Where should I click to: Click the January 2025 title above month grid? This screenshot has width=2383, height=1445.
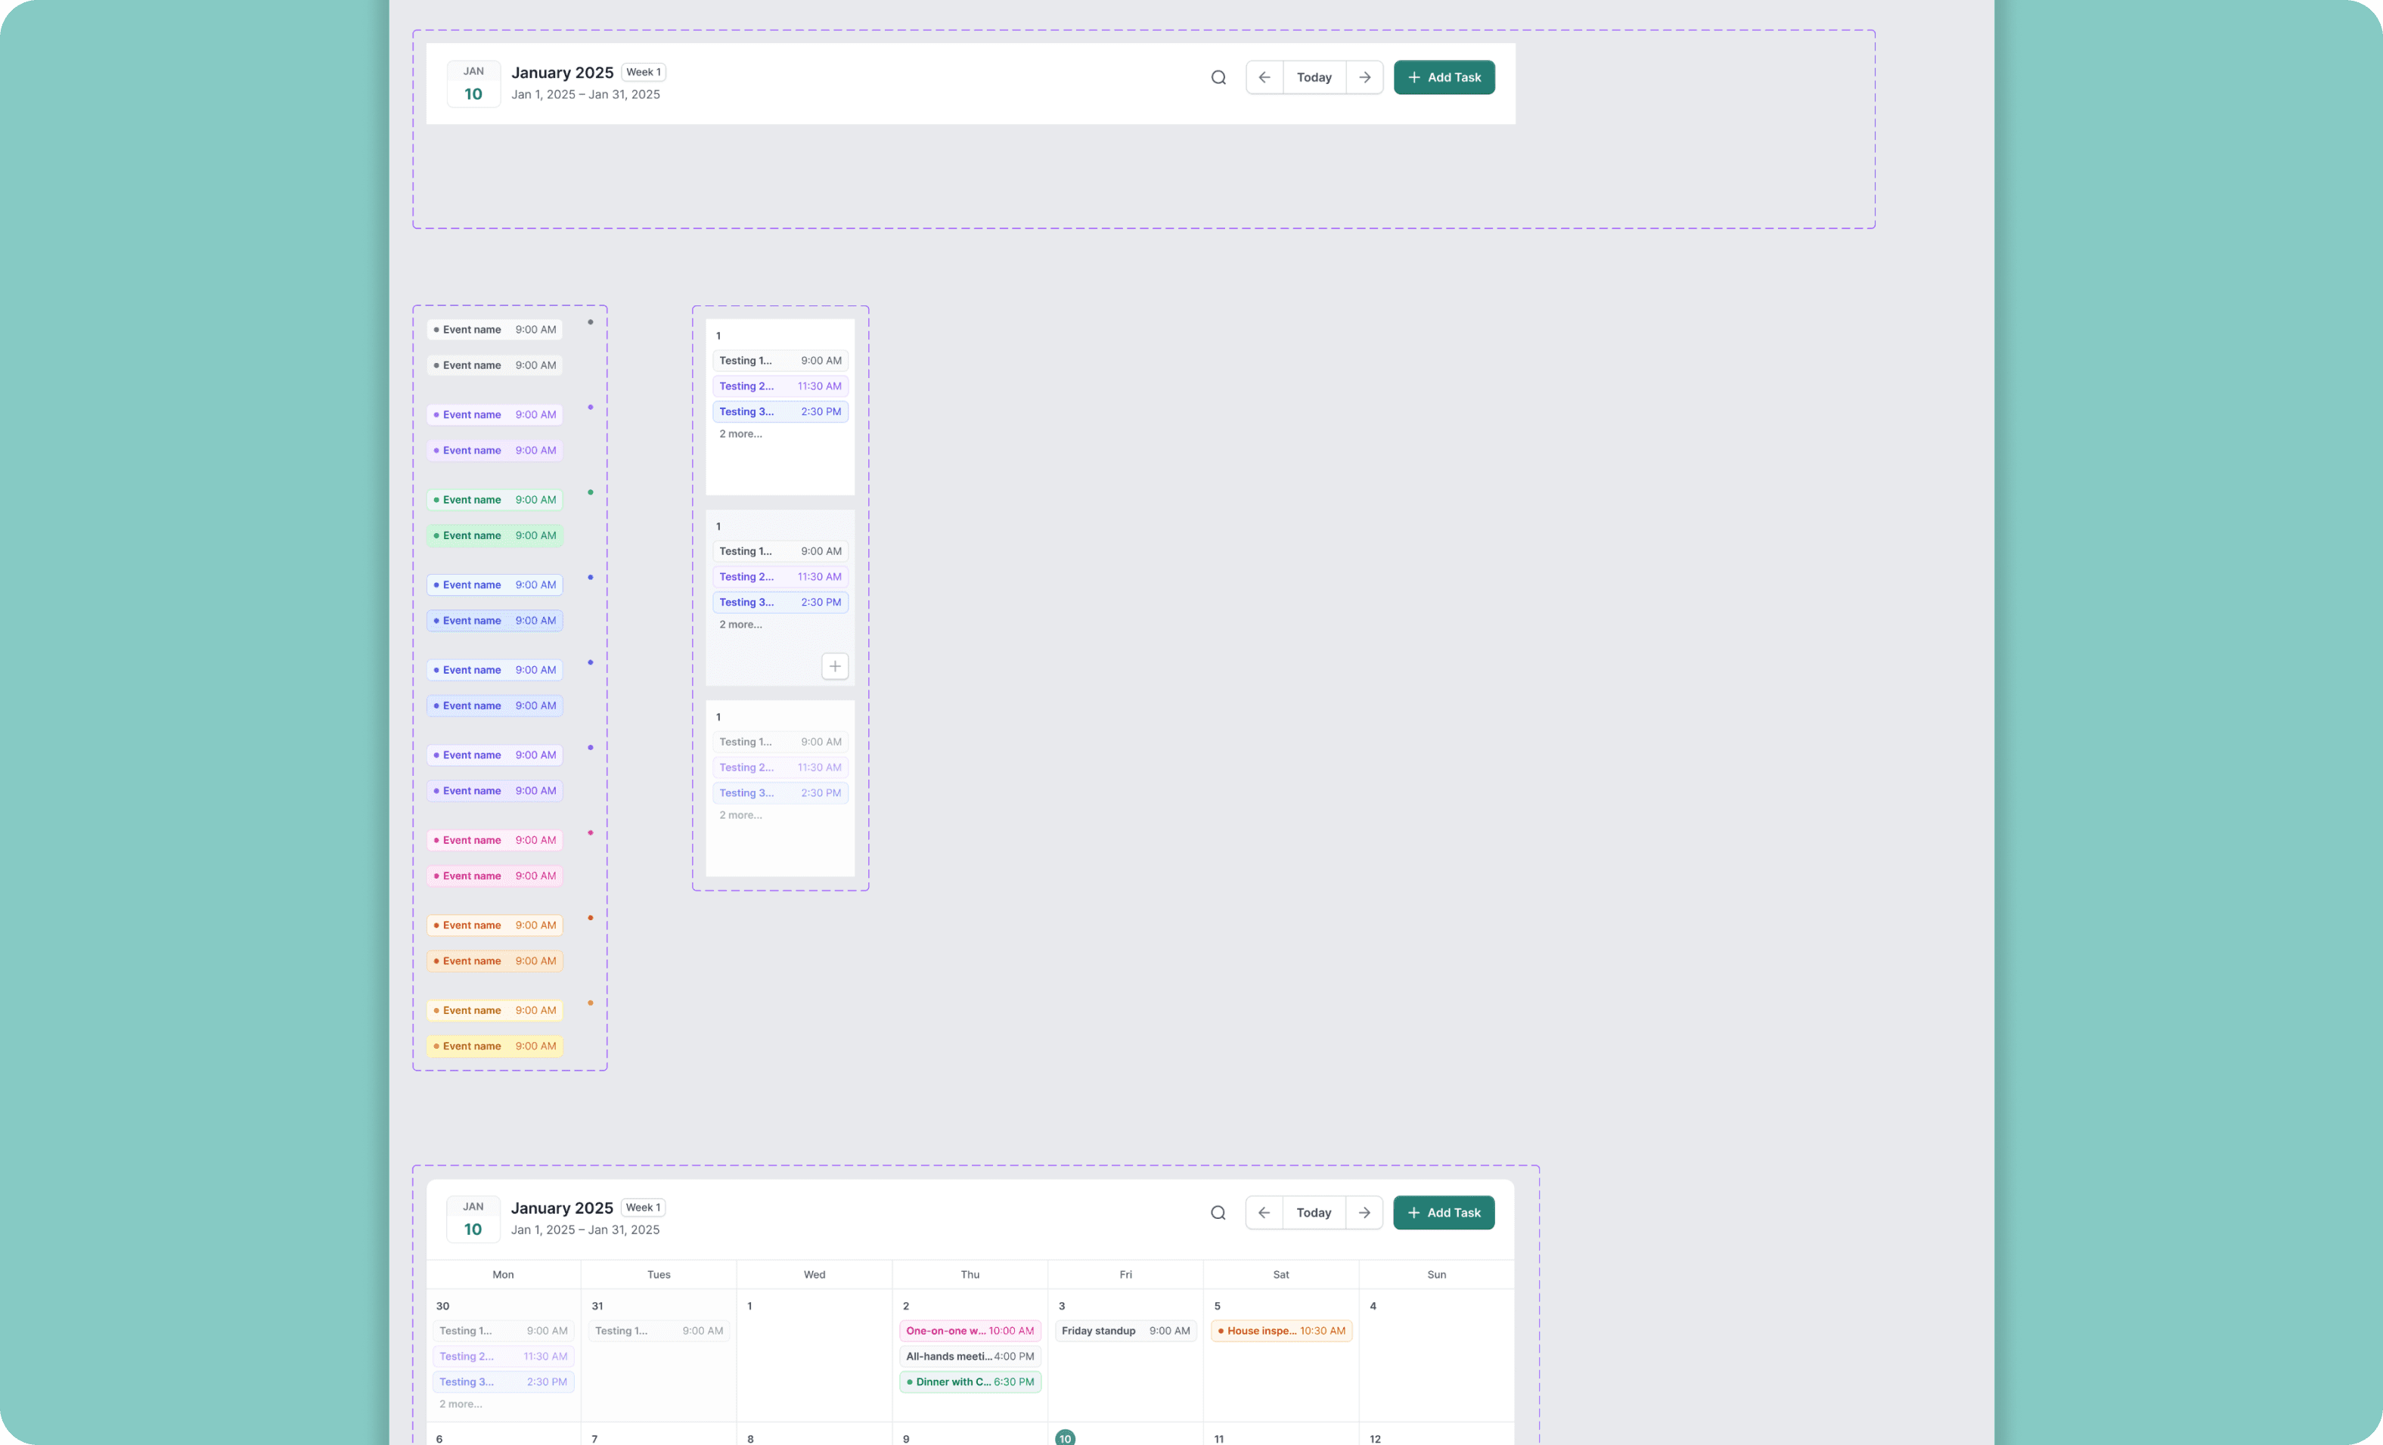tap(562, 1208)
